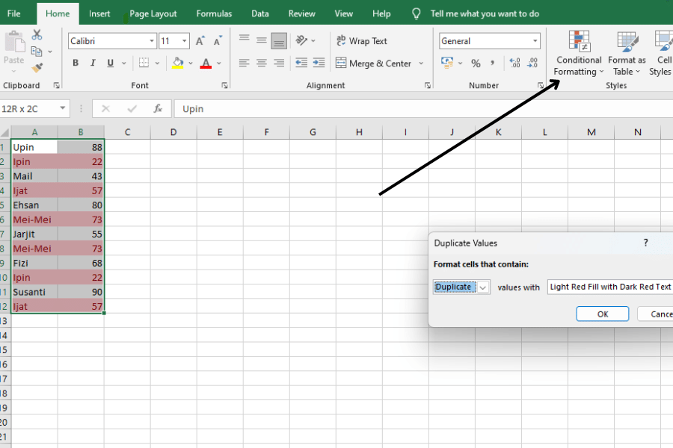The width and height of the screenshot is (673, 448).
Task: Open the Review tab
Action: (301, 13)
